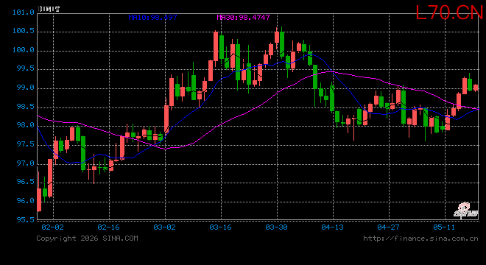486x265 pixels.
Task: Select the 101.0 price axis label
Action: point(24,13)
